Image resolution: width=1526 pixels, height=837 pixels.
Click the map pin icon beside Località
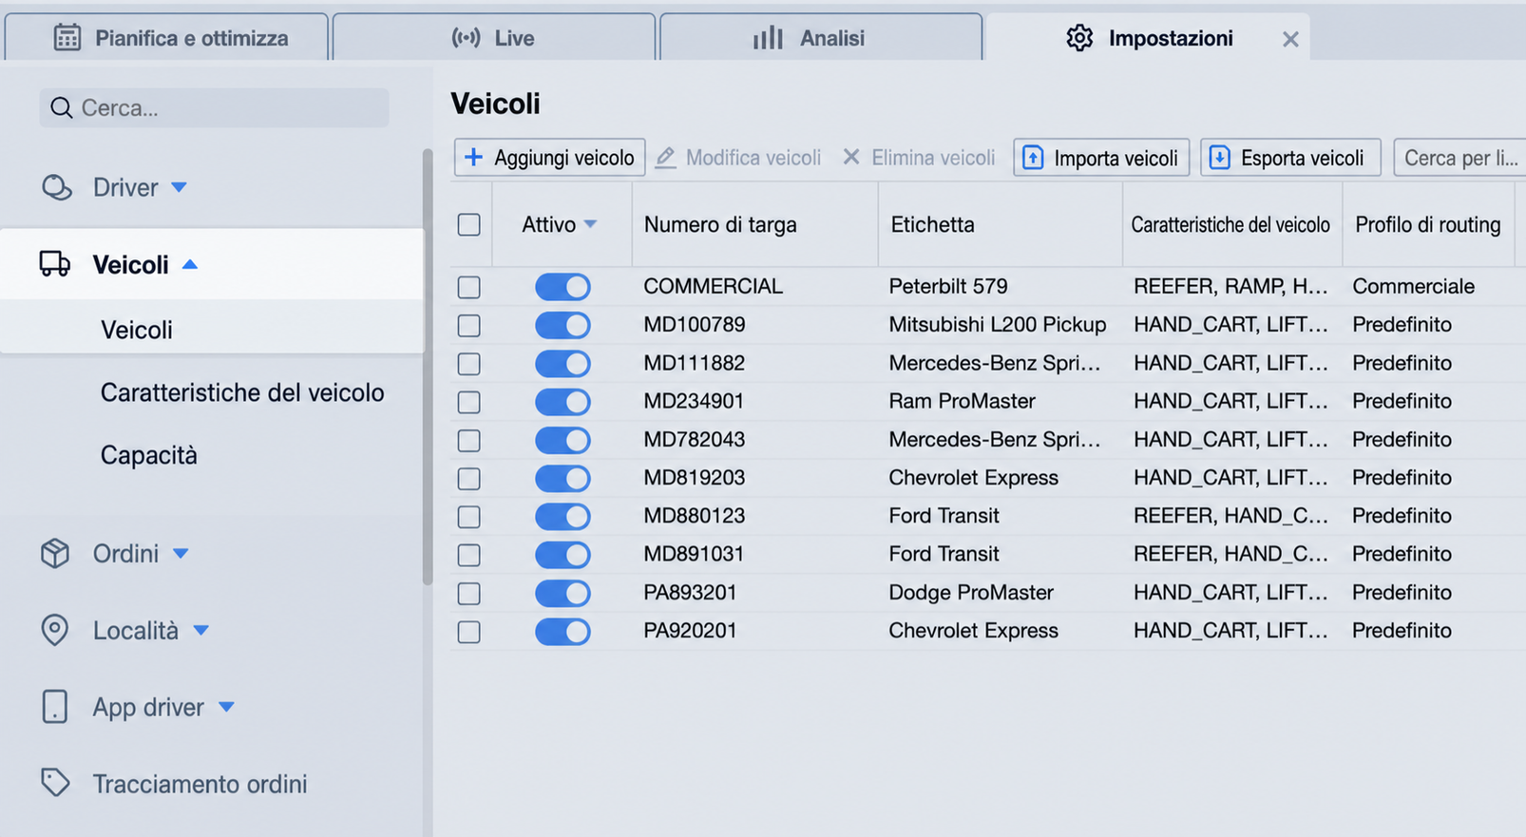55,630
